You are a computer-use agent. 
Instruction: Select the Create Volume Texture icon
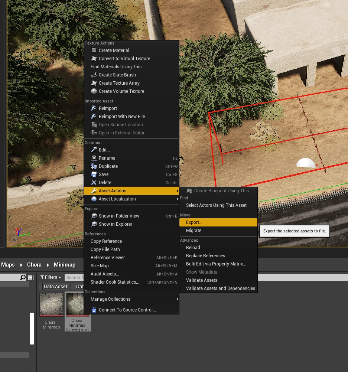(x=94, y=91)
